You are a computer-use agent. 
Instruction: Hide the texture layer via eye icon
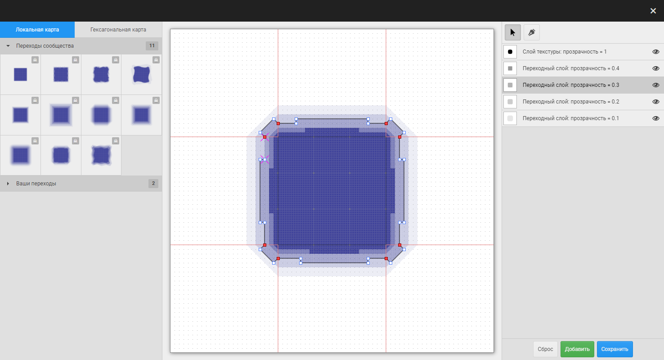655,52
